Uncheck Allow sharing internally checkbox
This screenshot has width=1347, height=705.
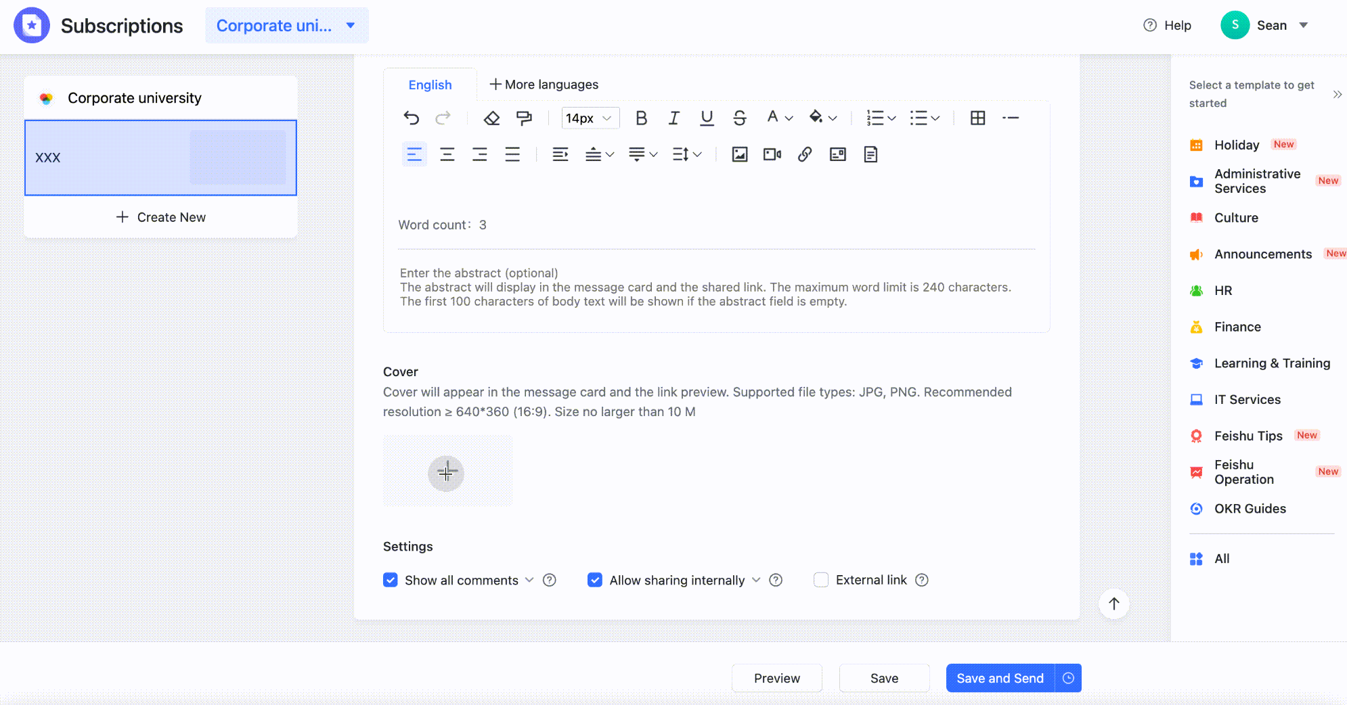click(595, 580)
